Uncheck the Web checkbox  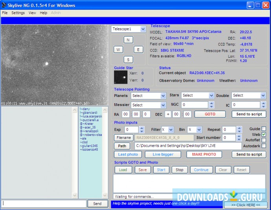pos(264,135)
